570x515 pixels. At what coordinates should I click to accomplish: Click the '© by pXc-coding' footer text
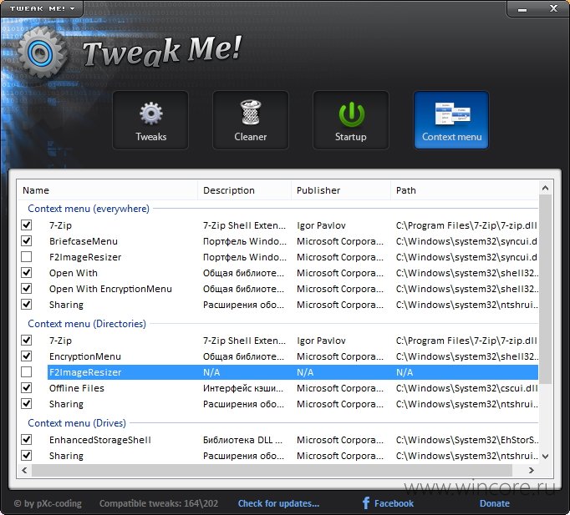48,503
